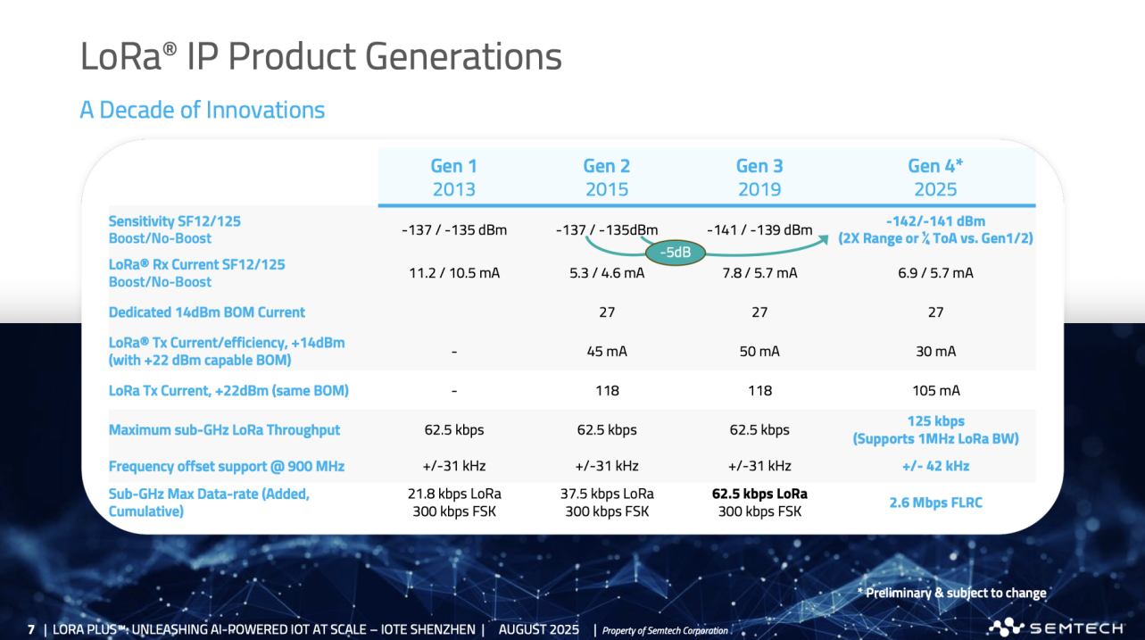The height and width of the screenshot is (640, 1145).
Task: Click the LoRa Rx Current SF12/125 row label
Action: point(197,273)
